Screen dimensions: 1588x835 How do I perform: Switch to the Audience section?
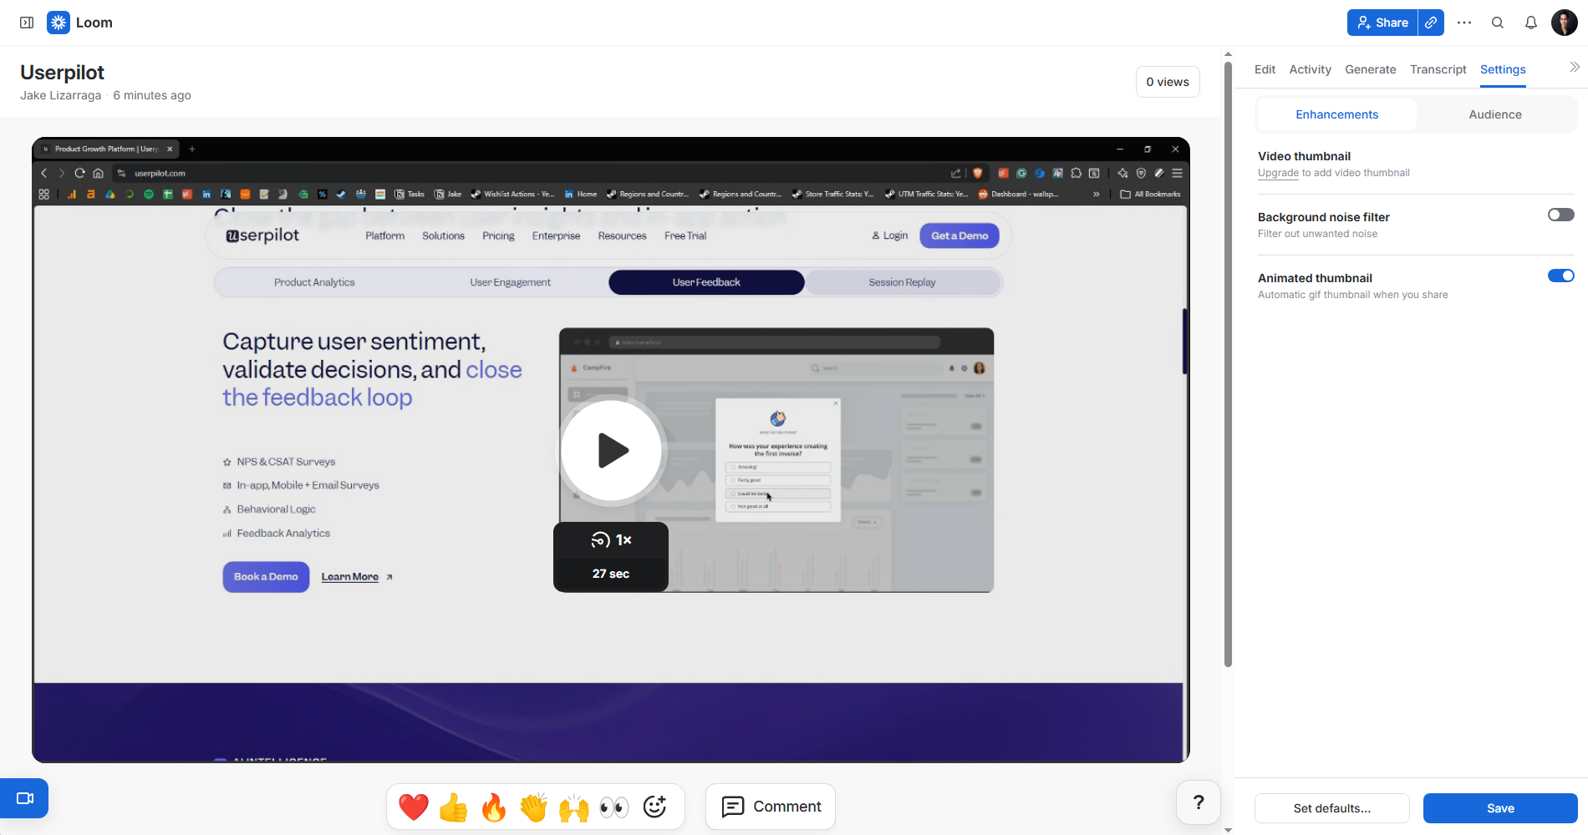(1495, 114)
